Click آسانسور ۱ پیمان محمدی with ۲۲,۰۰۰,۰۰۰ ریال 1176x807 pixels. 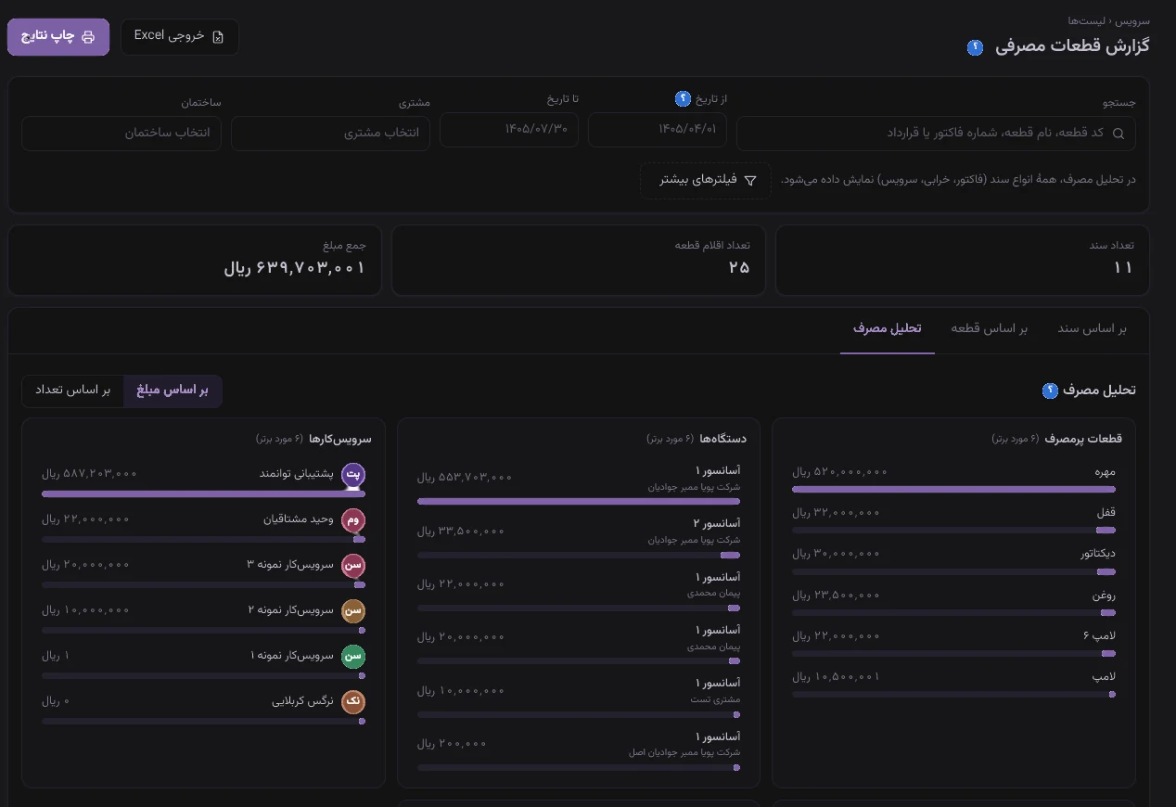coord(579,593)
